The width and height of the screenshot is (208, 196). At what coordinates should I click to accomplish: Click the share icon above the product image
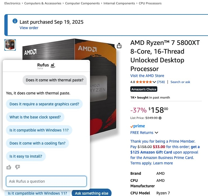pos(119,46)
